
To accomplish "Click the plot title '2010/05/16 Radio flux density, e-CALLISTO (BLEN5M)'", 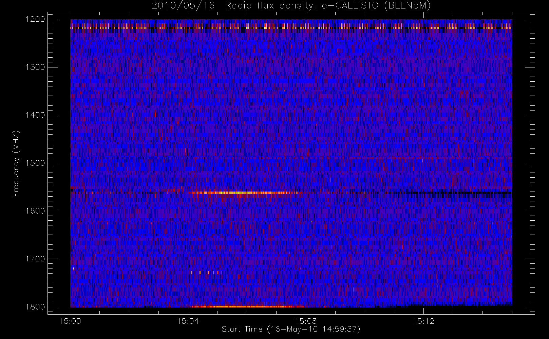I will [x=291, y=6].
